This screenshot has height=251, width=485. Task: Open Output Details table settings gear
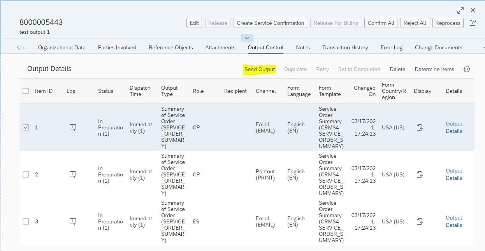click(x=467, y=69)
